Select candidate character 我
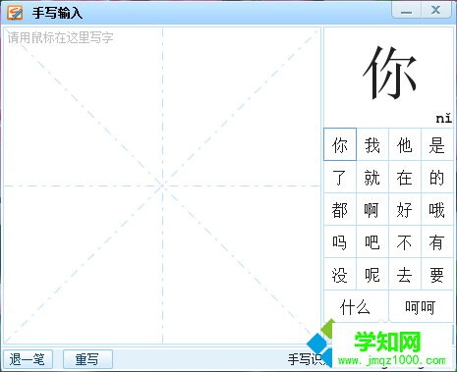457x372 pixels. pyautogui.click(x=372, y=144)
